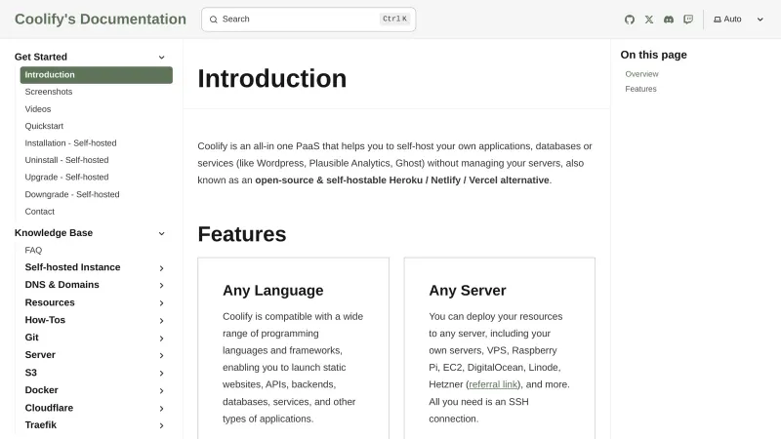This screenshot has width=781, height=439.
Task: Jump to Features in On this page
Action: 640,89
